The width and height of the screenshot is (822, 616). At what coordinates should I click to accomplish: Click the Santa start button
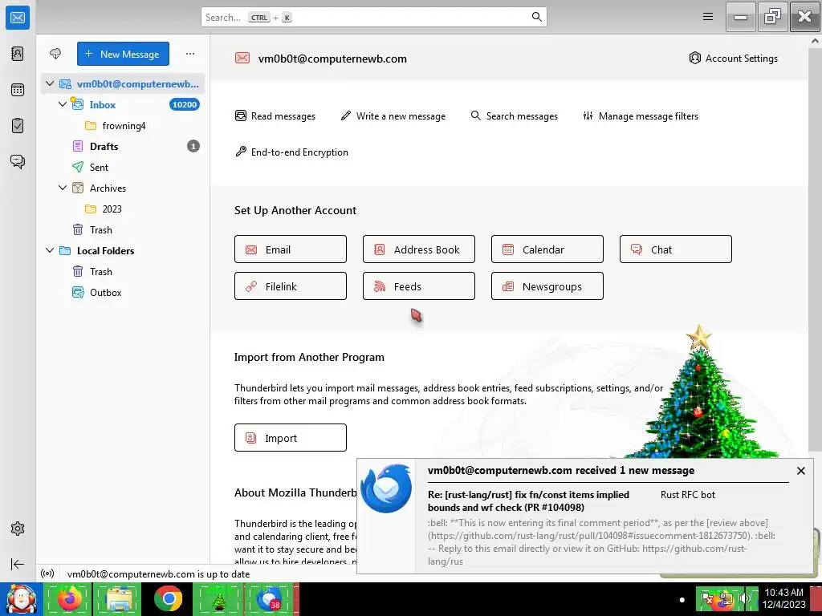pyautogui.click(x=20, y=598)
